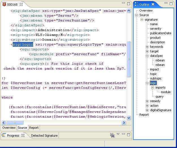Image resolution: width=177 pixels, height=148 pixels.
Task: Collapse the dataSpec node
Action: pos(147,56)
